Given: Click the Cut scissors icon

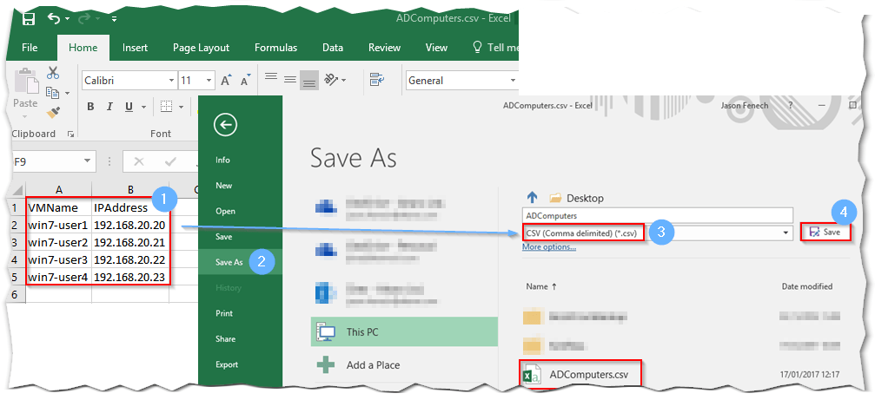Looking at the screenshot, I should pyautogui.click(x=53, y=72).
